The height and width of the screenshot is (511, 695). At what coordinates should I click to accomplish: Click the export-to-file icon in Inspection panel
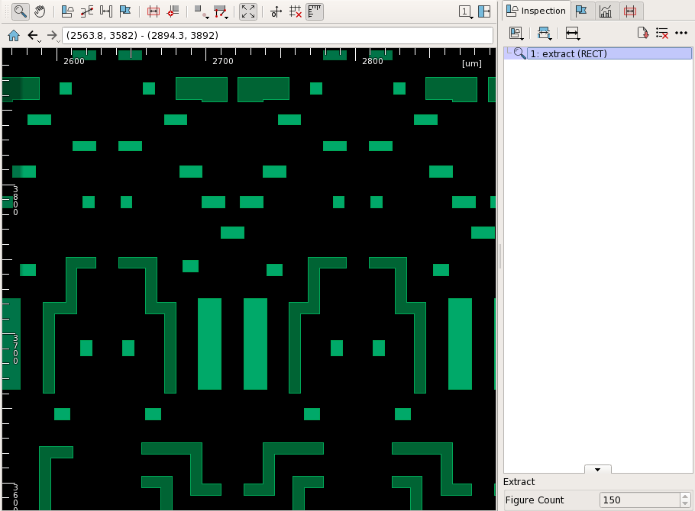pyautogui.click(x=642, y=33)
